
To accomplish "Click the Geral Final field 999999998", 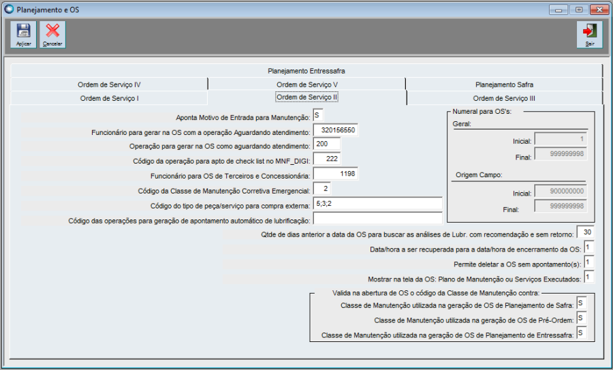I will click(x=561, y=154).
